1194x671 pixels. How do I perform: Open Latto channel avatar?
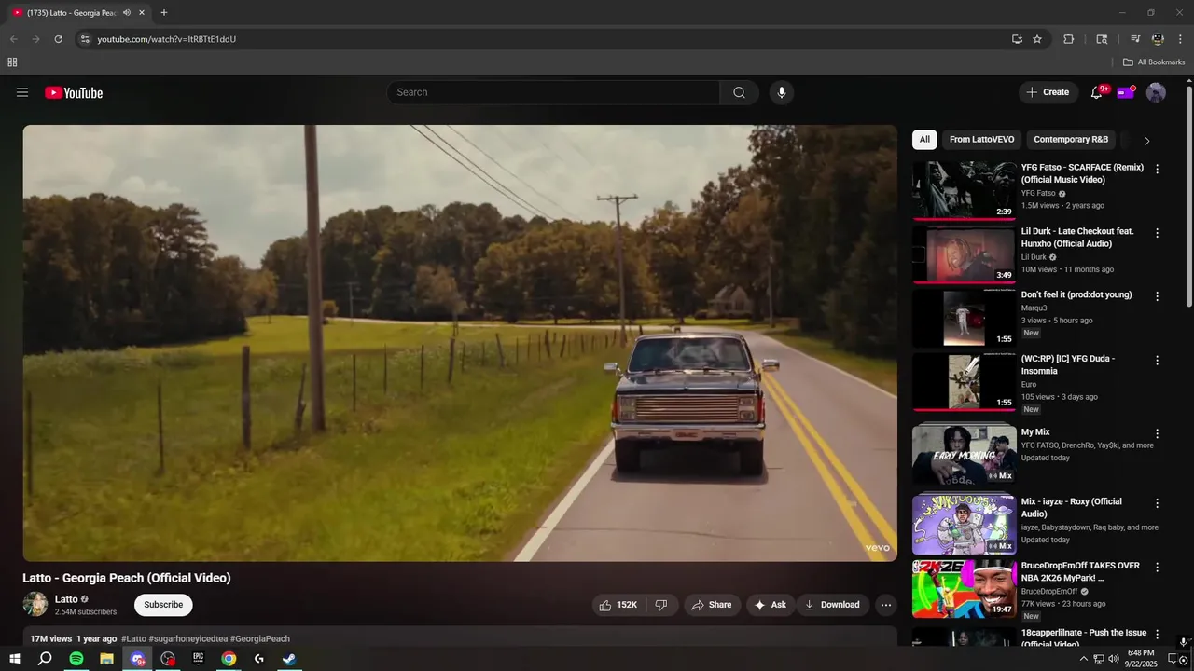[35, 604]
